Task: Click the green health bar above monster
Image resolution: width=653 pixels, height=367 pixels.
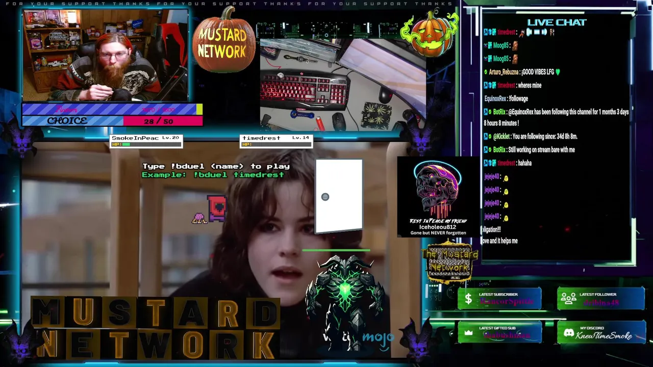Action: (x=336, y=250)
